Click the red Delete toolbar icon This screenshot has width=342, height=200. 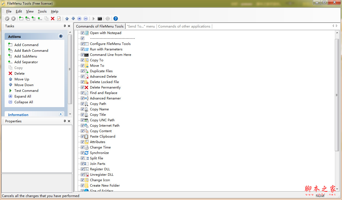tap(53, 19)
